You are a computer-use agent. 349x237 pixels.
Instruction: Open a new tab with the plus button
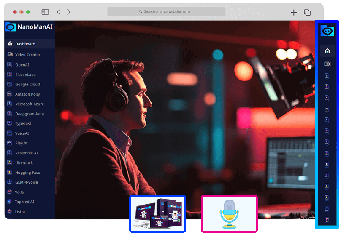294,12
